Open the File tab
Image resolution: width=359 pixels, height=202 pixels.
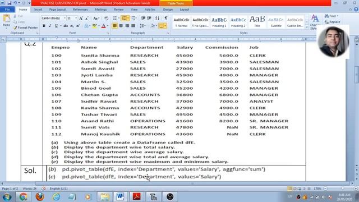click(7, 10)
